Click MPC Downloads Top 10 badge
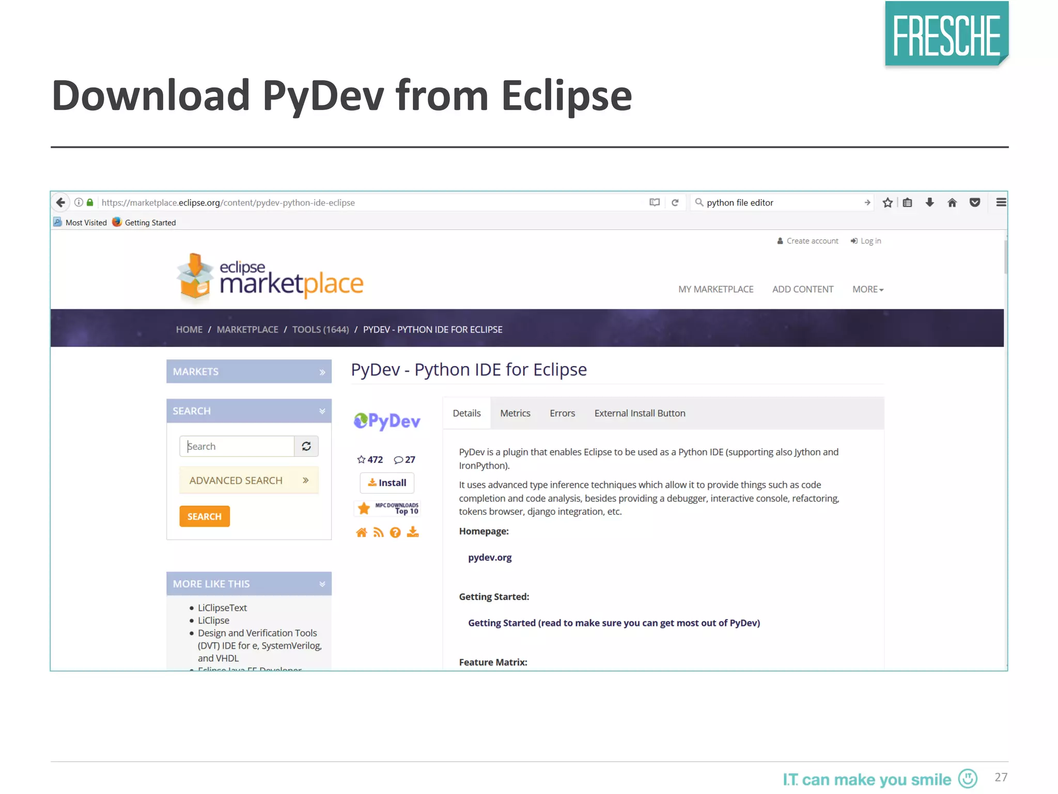The height and width of the screenshot is (794, 1058). [x=387, y=509]
